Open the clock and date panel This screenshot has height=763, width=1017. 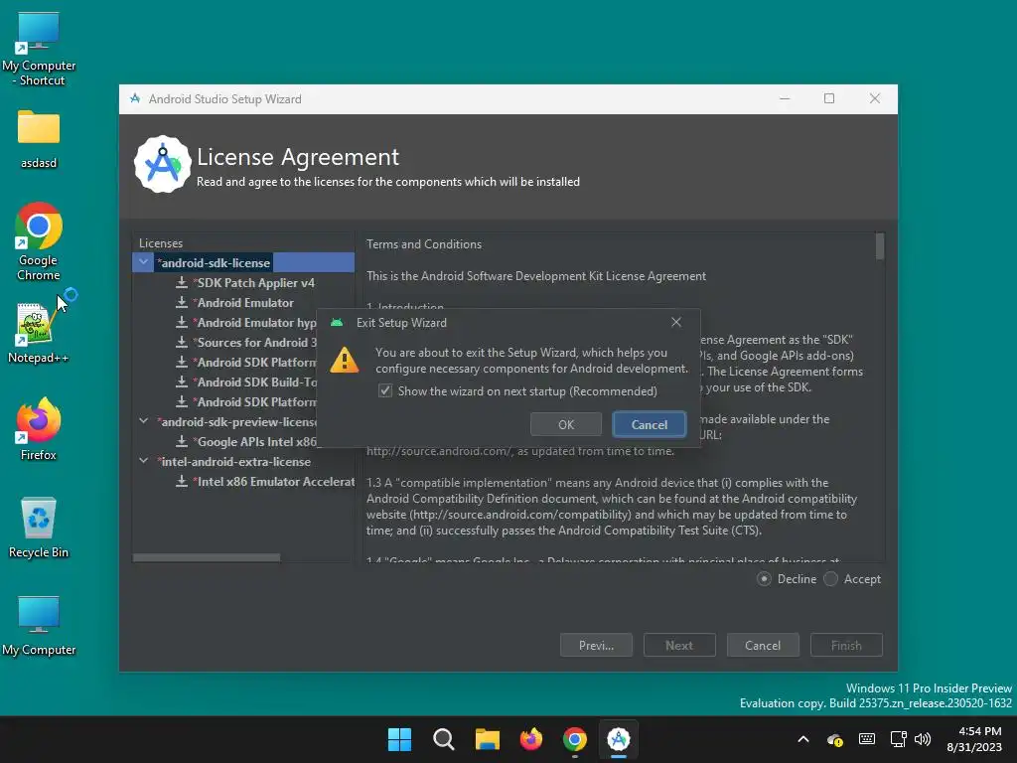(974, 739)
